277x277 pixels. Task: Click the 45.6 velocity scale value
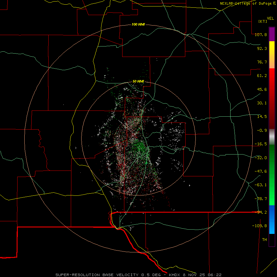click(262, 89)
